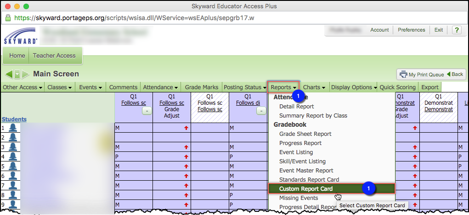Click the P grade cell for student 4
Image resolution: width=469 pixels, height=215 pixels.
point(133,156)
